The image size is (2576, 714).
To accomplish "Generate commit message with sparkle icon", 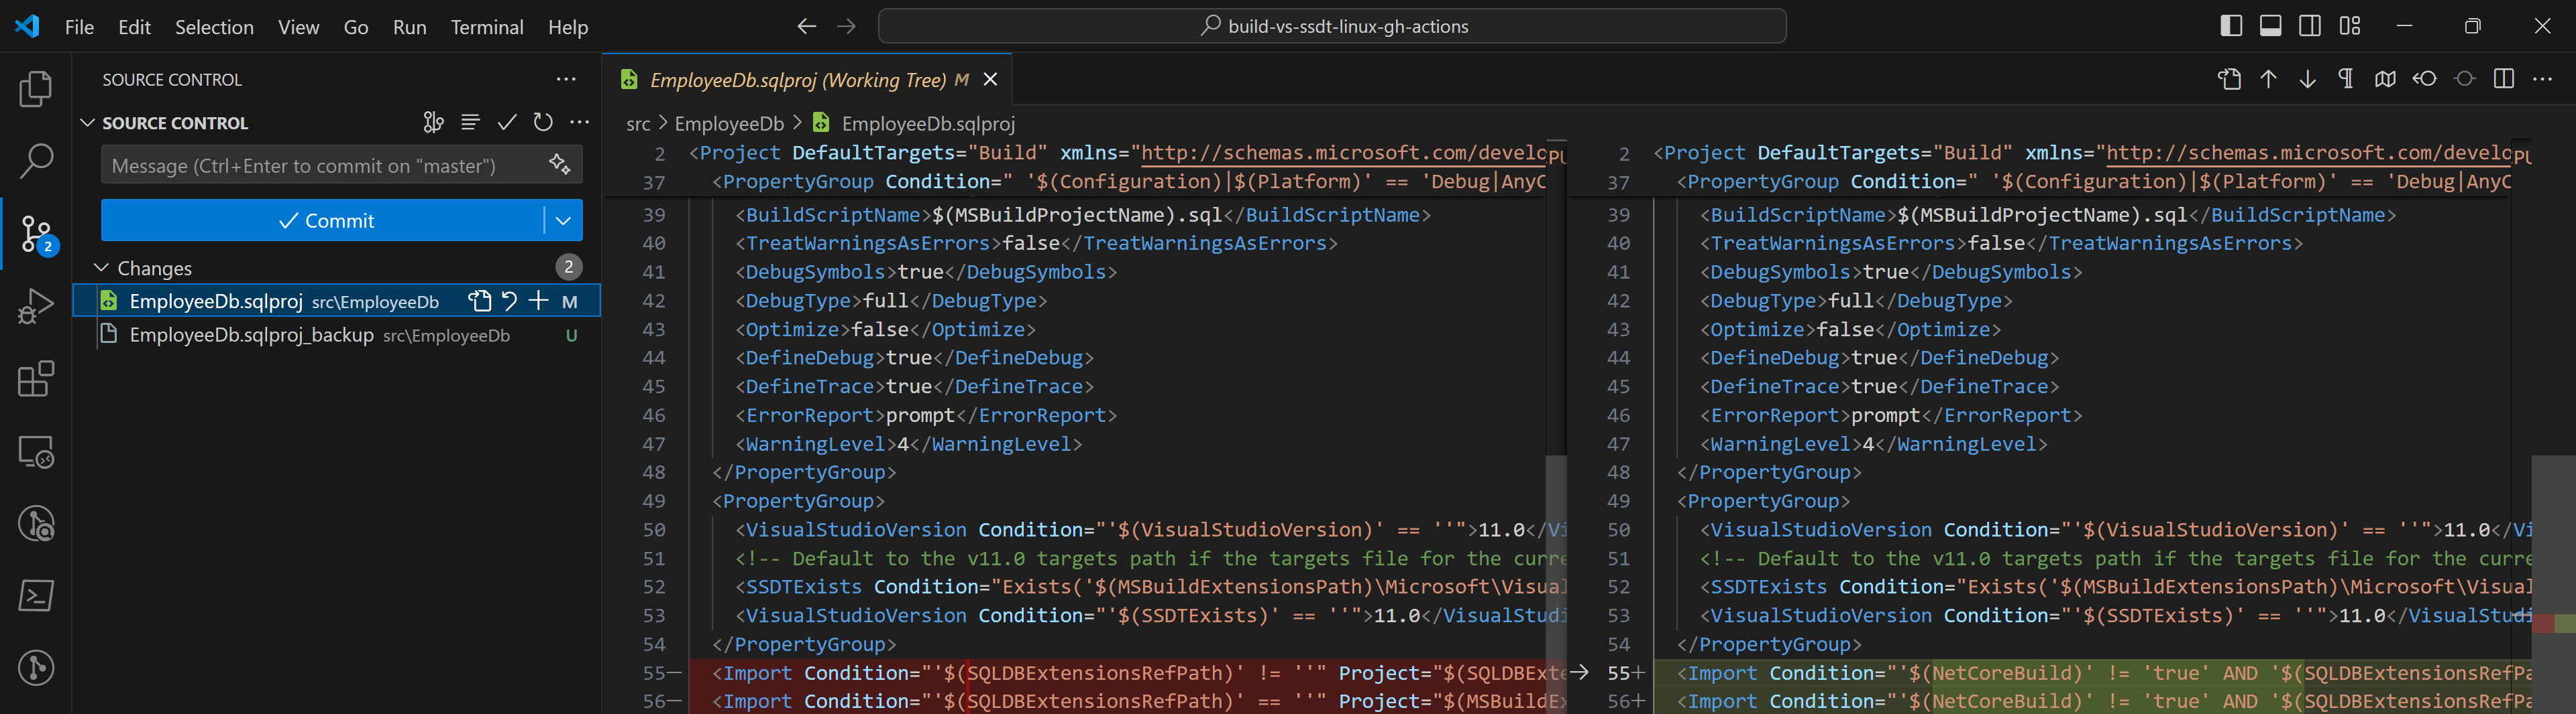I will pyautogui.click(x=560, y=164).
